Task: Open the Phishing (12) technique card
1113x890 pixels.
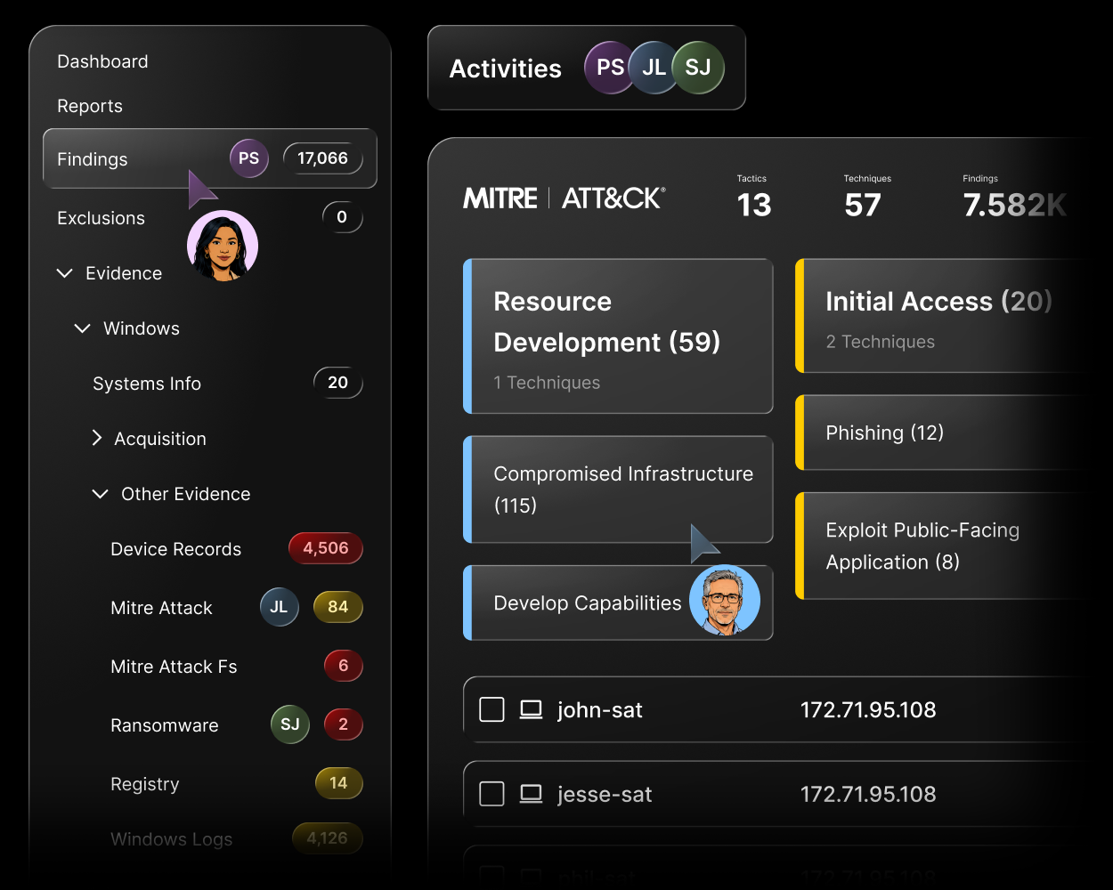Action: 944,433
